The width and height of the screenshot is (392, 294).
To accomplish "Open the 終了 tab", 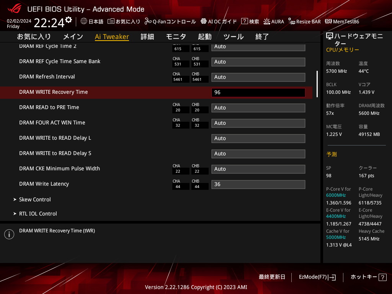I will pyautogui.click(x=262, y=37).
